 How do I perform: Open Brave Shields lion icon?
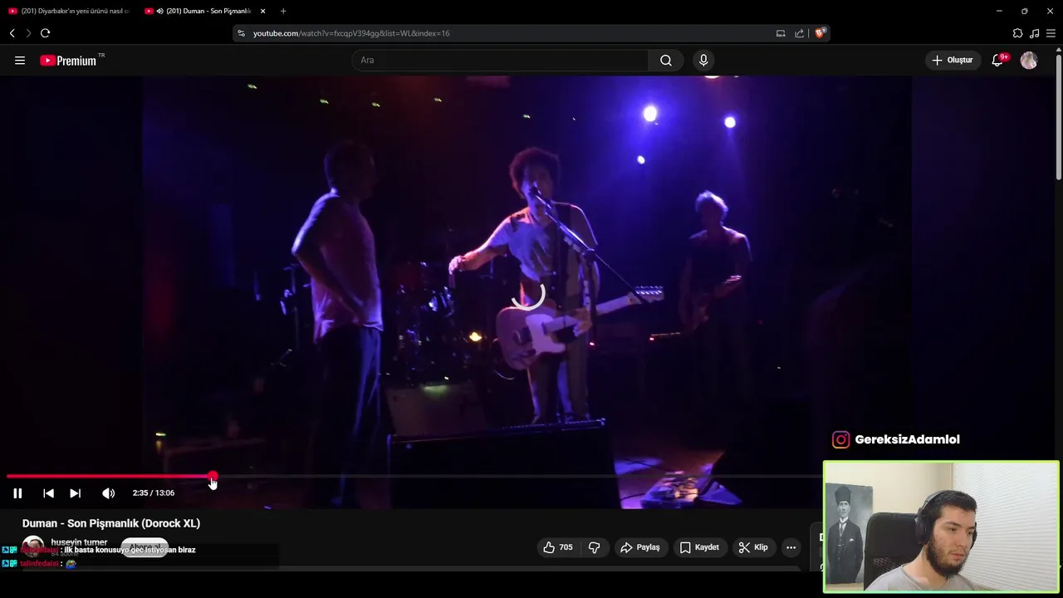pyautogui.click(x=820, y=33)
